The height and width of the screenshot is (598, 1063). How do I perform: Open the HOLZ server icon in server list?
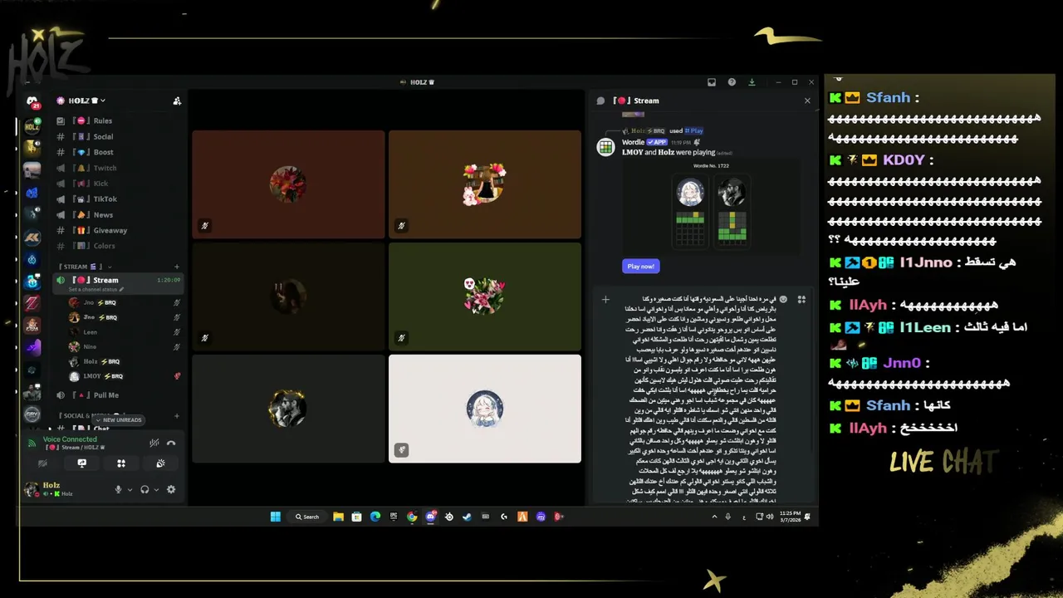32,127
